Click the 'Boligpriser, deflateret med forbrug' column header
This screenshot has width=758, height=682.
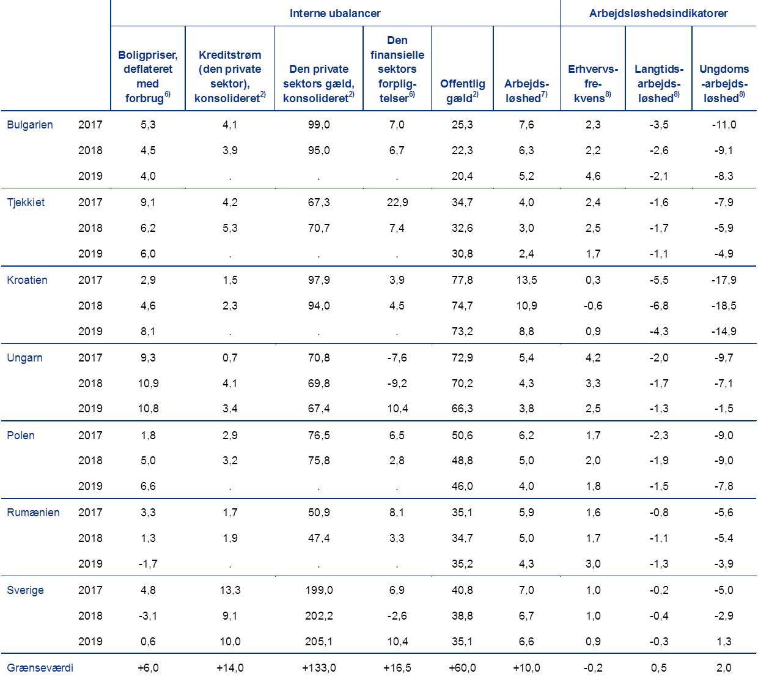[148, 76]
